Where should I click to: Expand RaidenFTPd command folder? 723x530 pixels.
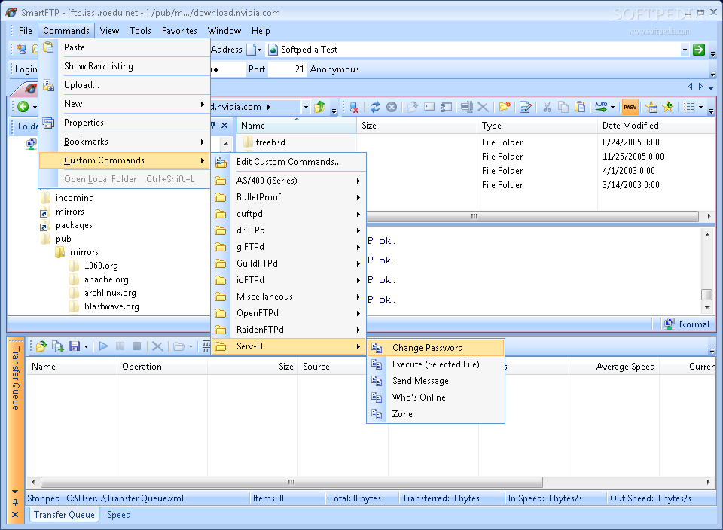click(288, 330)
